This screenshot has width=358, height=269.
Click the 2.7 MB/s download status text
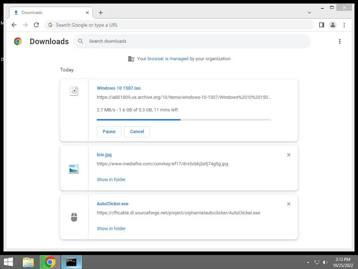click(x=137, y=110)
